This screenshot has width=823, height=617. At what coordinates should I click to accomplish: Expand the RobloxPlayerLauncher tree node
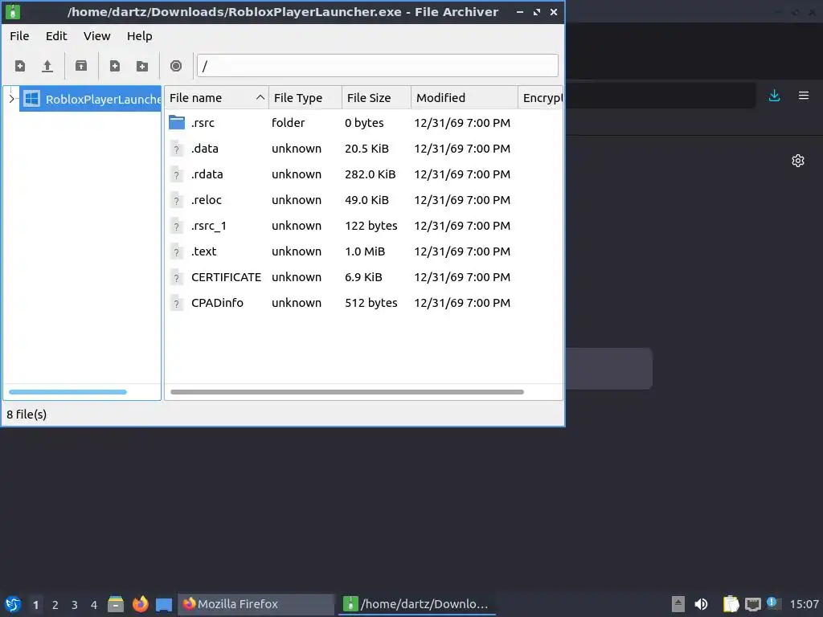(x=11, y=99)
